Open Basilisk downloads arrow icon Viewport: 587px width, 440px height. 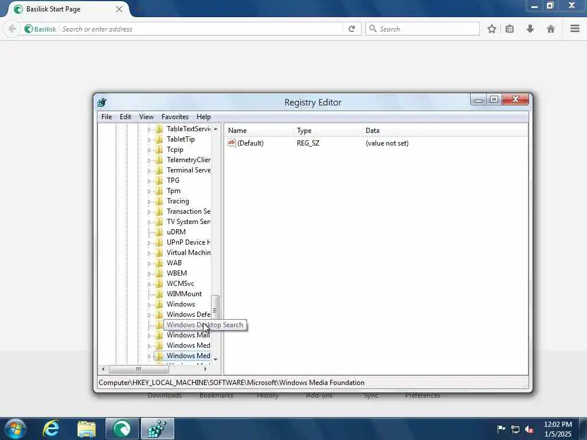(x=530, y=29)
